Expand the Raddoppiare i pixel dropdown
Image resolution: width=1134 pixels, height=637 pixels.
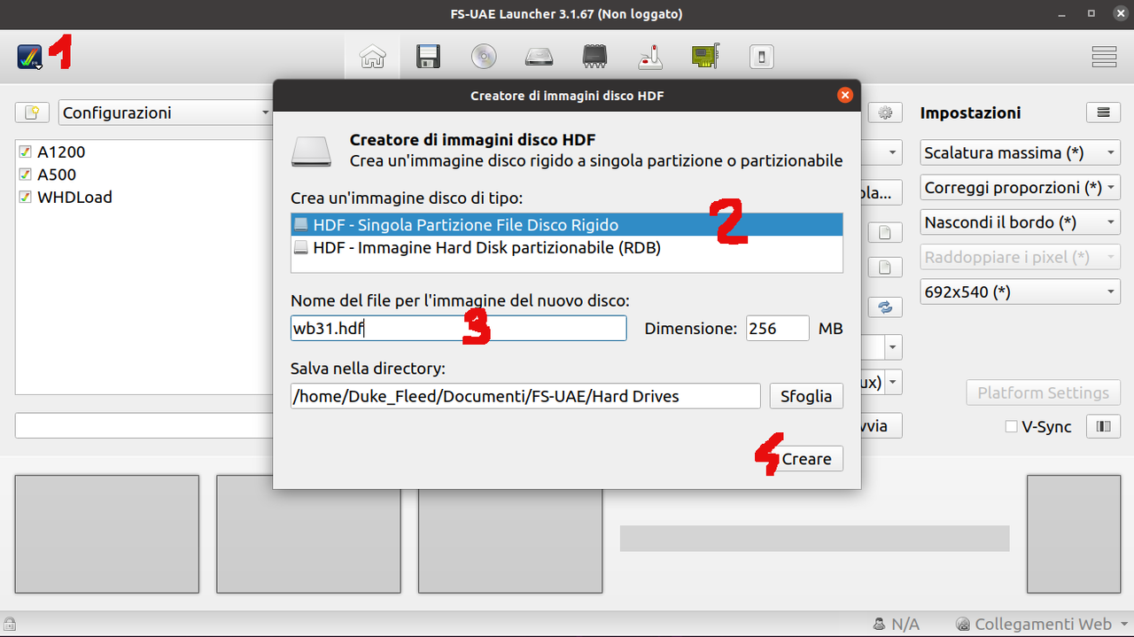(x=1021, y=257)
